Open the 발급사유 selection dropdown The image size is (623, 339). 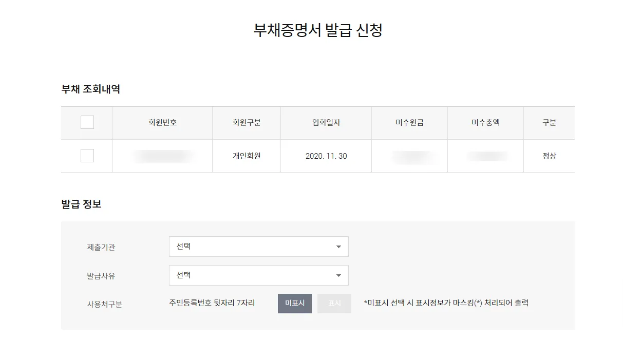(x=258, y=275)
